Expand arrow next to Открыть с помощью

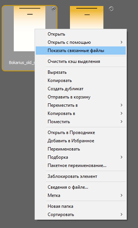pyautogui.click(x=122, y=42)
